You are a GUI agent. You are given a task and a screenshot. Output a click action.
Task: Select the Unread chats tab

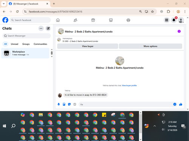pos(14,44)
